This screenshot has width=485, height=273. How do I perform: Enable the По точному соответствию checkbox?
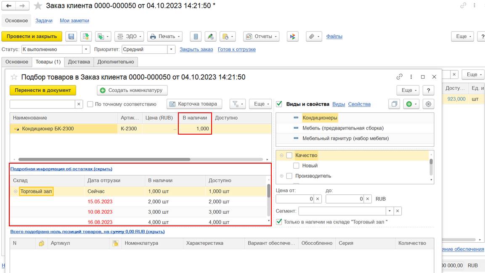point(90,104)
